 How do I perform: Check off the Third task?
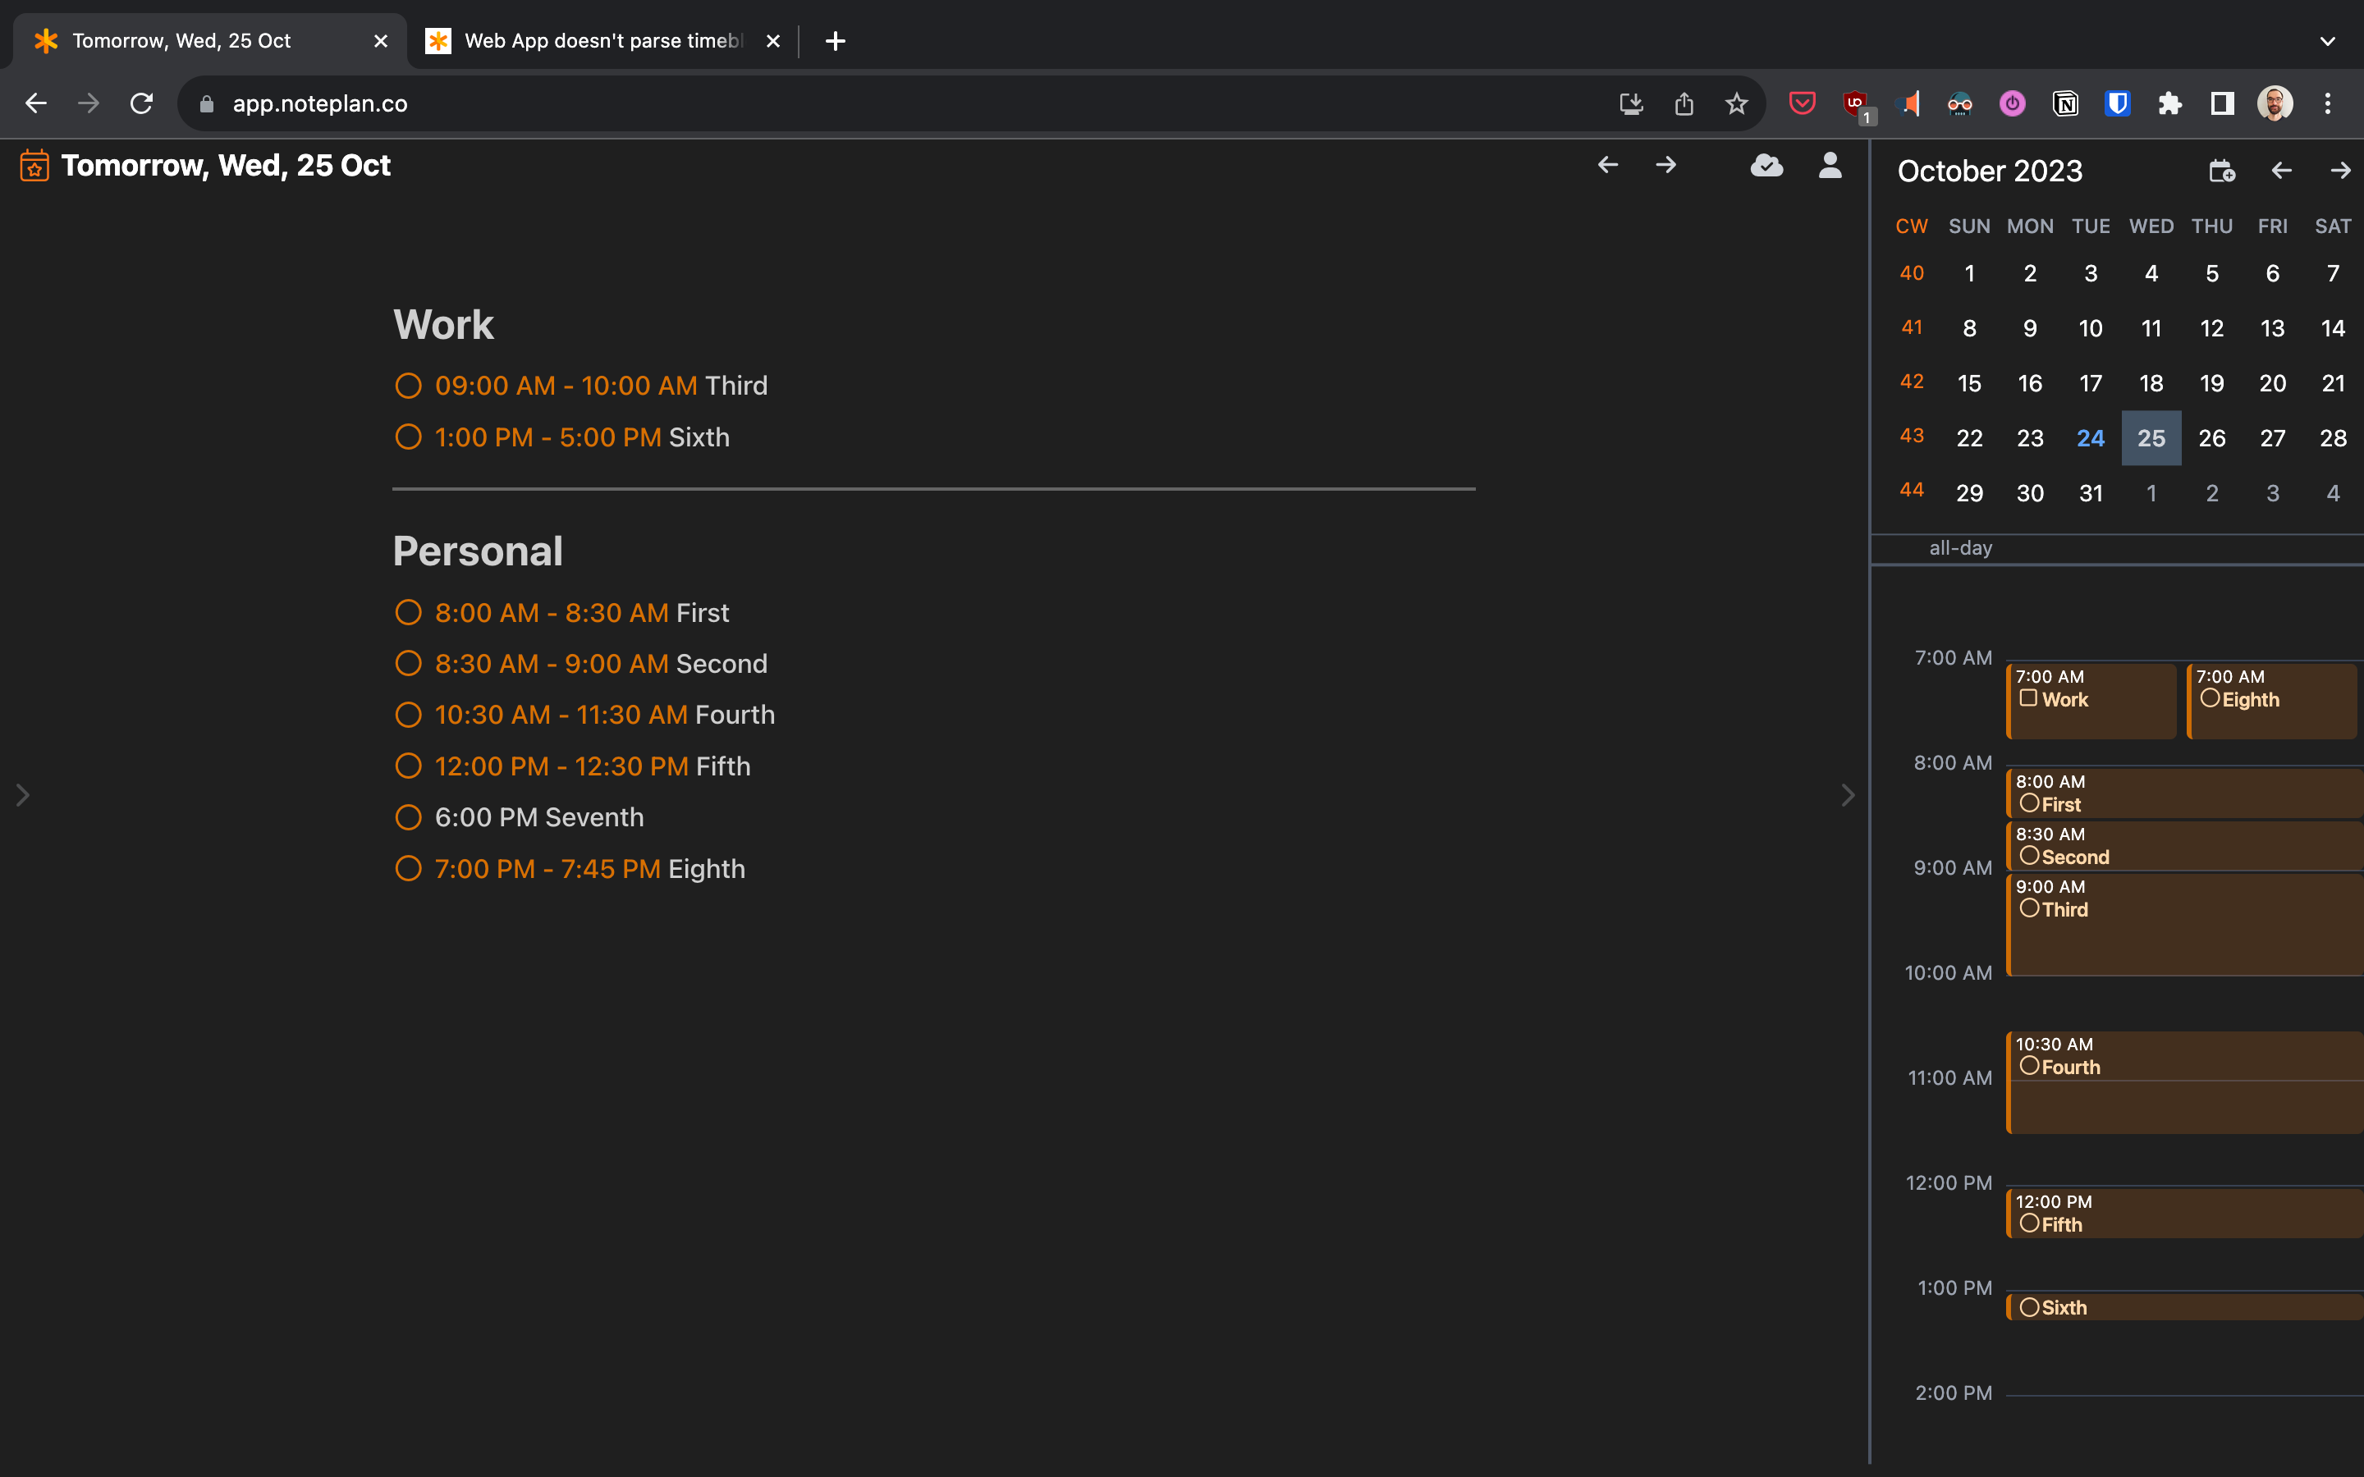pyautogui.click(x=408, y=386)
